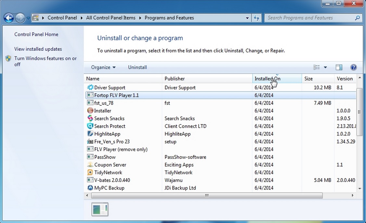Click the All Control Panel Items breadcrumb
This screenshot has height=223, width=366.
pyautogui.click(x=111, y=18)
